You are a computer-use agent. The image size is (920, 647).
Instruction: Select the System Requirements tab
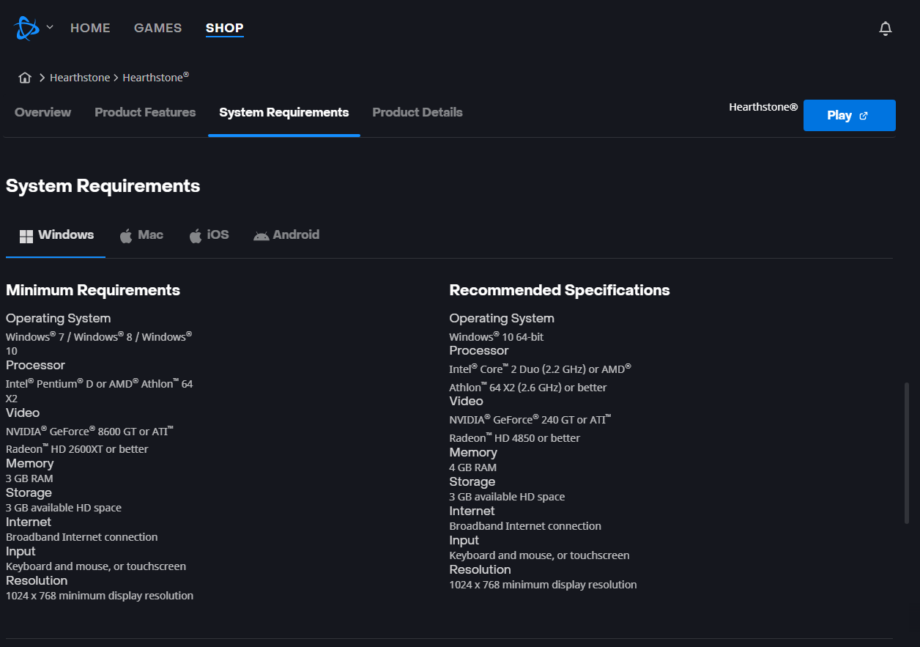pyautogui.click(x=284, y=112)
